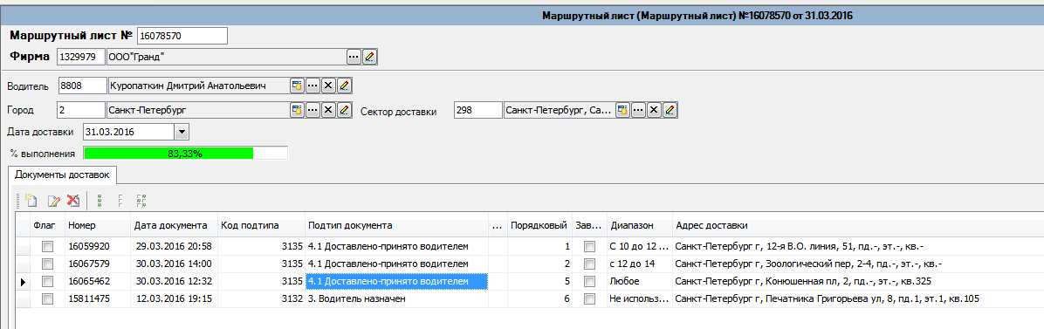The height and width of the screenshot is (329, 1044).
Task: Select the document number cell 16067579
Action: tap(97, 264)
